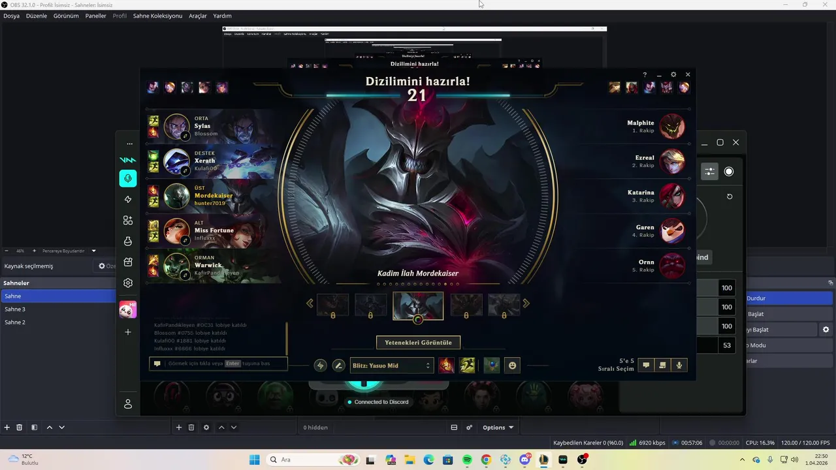Open the ward skin selector icon
Viewport: 836px width, 470px height.
(x=492, y=366)
